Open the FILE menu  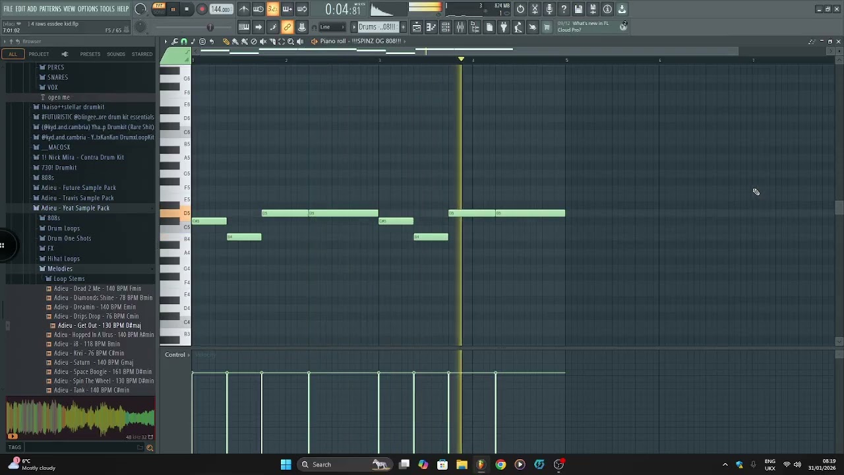(x=9, y=9)
